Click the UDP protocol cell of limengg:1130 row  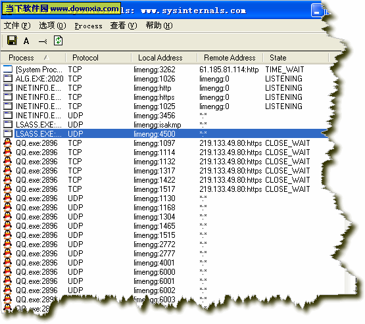pyautogui.click(x=76, y=198)
